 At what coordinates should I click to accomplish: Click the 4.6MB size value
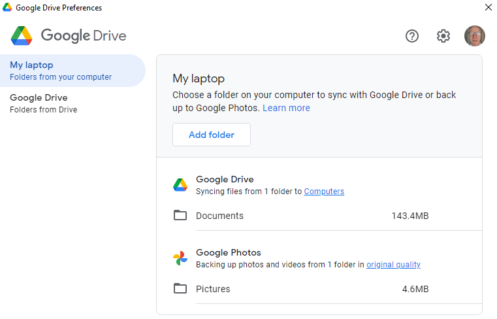(415, 289)
